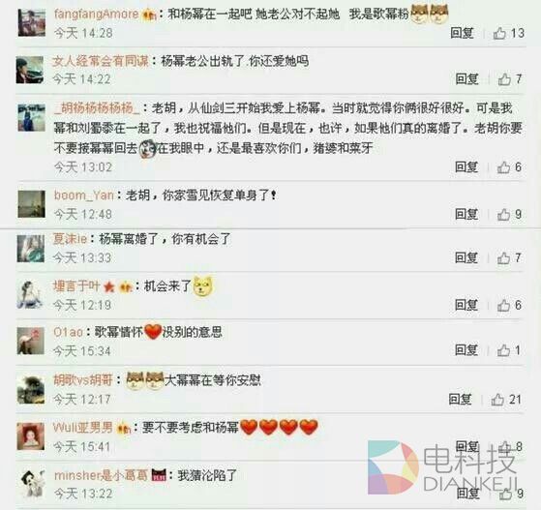Viewport: 541px width, 510px height.
Task: Like the comment by fangfangAmore
Action: coord(508,34)
